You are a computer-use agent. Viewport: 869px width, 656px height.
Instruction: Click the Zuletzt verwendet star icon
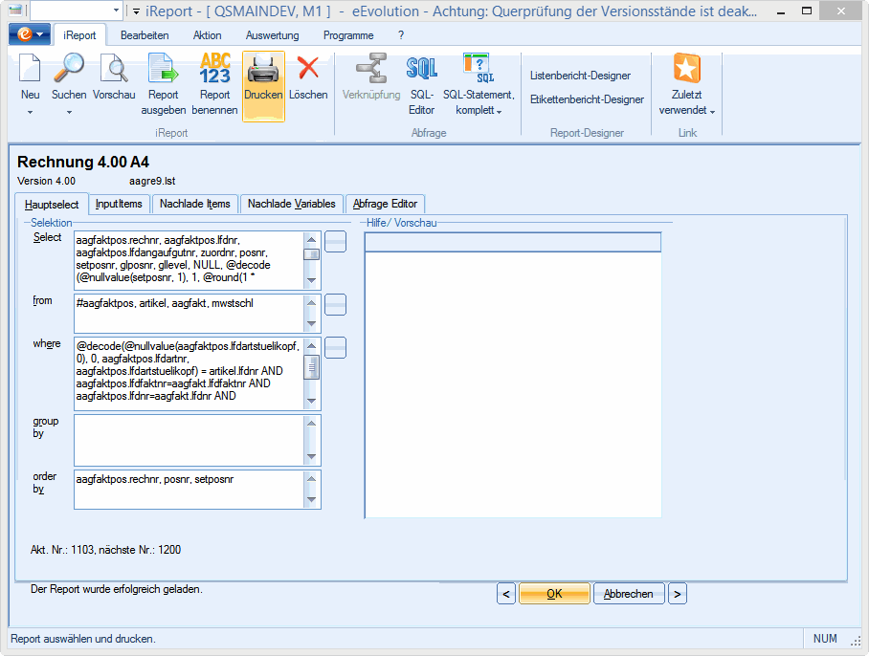(686, 69)
